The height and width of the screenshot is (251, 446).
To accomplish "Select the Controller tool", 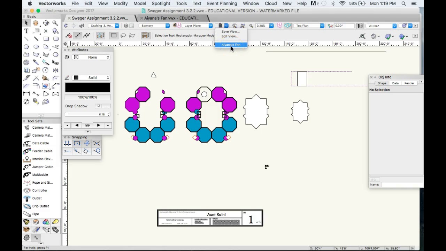I will (40, 190).
